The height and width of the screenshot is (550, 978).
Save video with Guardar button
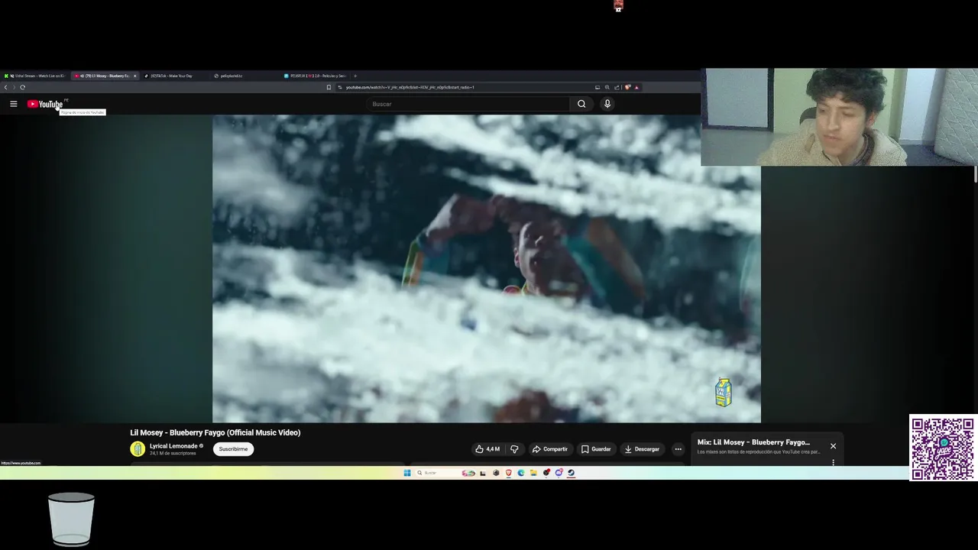pos(596,449)
